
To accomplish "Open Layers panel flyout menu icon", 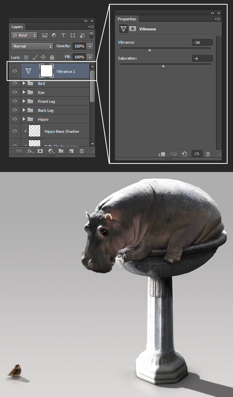I will tap(91, 26).
